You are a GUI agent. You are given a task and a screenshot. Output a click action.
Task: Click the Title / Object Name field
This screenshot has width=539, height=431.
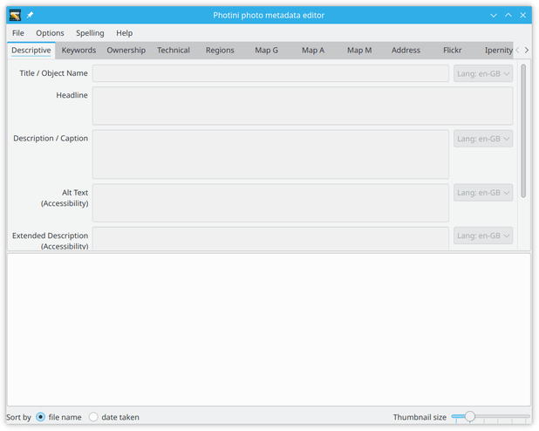[x=270, y=73]
